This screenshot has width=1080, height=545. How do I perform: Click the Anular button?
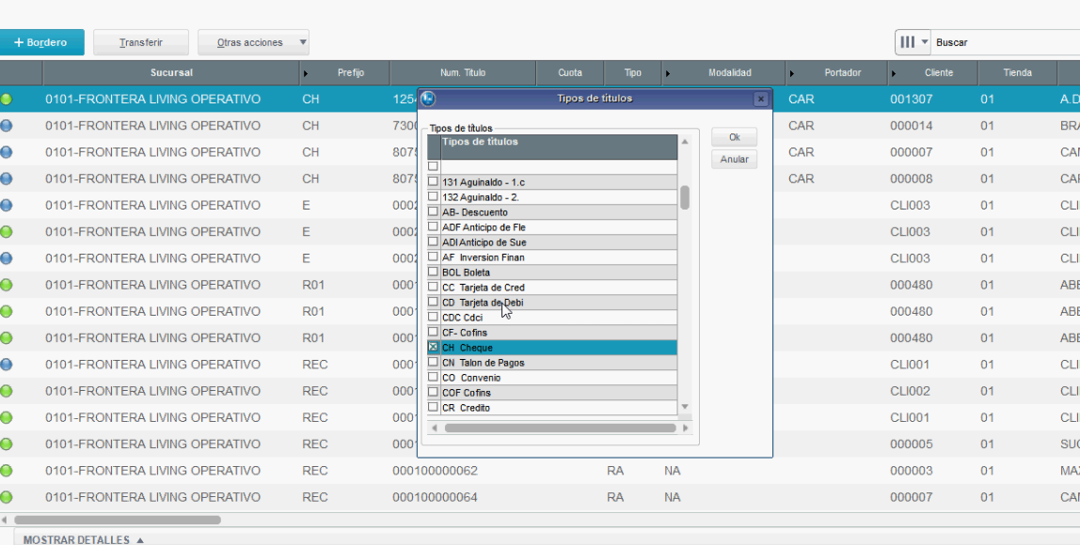(734, 160)
